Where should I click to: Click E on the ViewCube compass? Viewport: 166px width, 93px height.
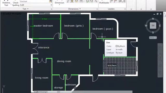point(160,26)
